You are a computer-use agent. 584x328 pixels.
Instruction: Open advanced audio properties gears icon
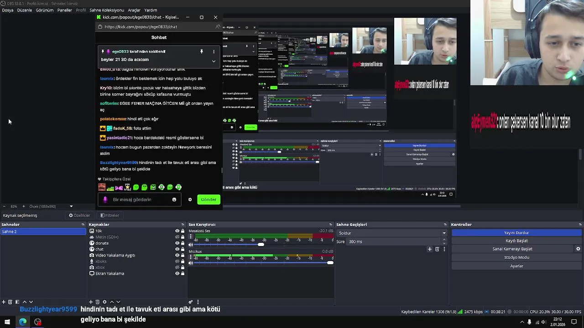(x=191, y=302)
